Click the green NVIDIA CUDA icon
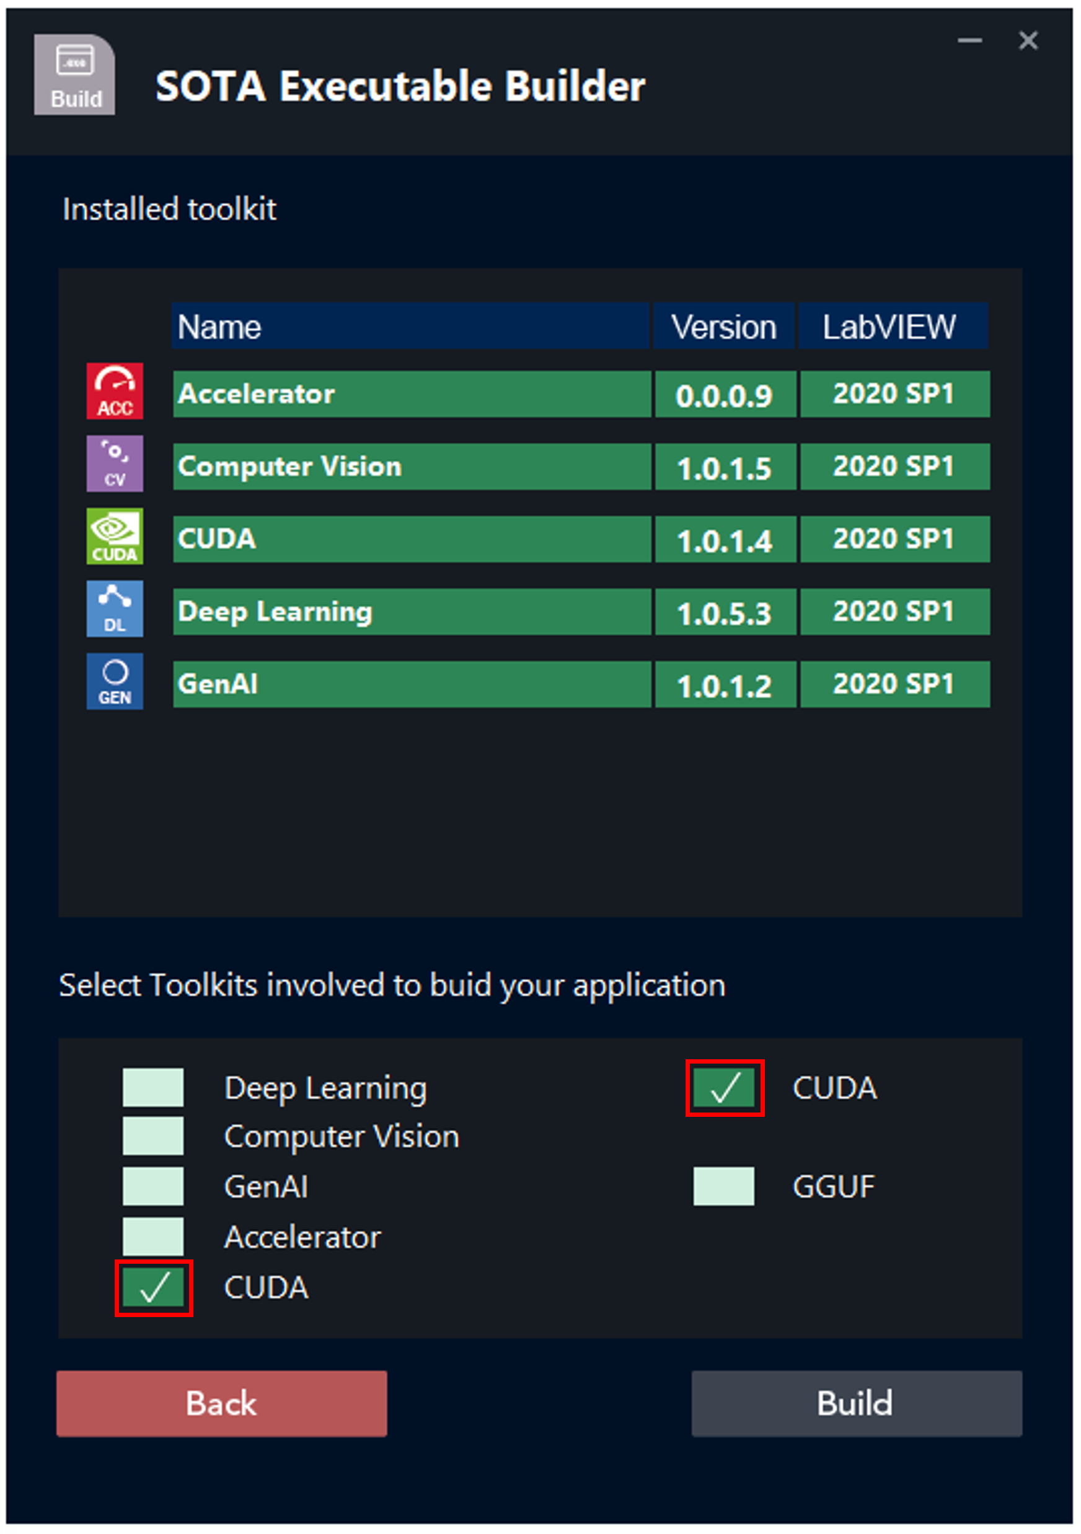Viewport: 1081px width, 1534px height. click(x=114, y=536)
